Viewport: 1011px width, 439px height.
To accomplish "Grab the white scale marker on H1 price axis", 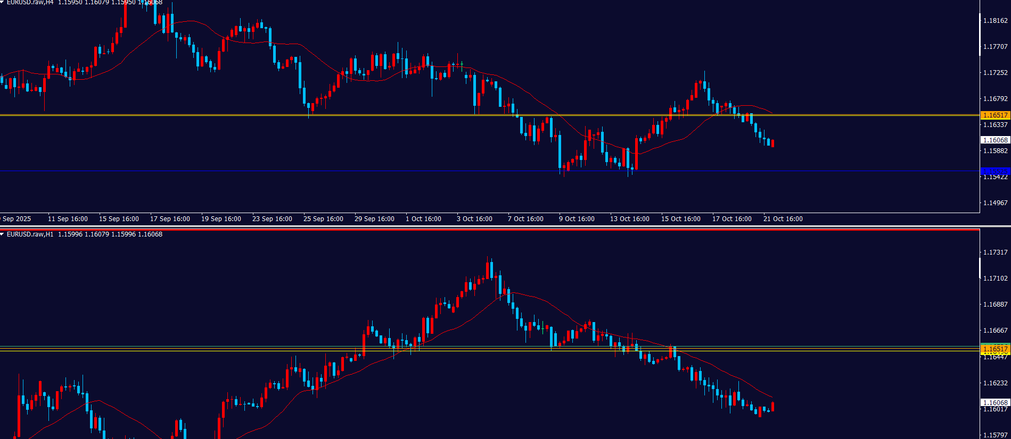I will point(980,268).
